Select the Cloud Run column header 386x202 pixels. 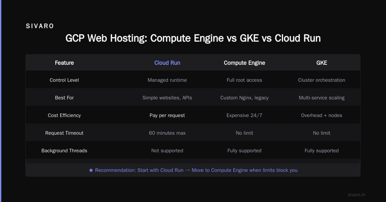[167, 63]
